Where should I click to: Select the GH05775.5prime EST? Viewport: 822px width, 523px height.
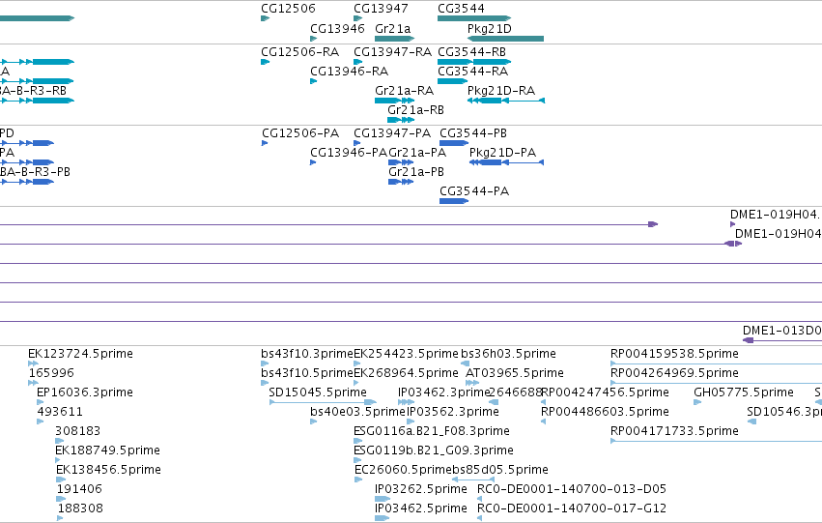(x=744, y=392)
